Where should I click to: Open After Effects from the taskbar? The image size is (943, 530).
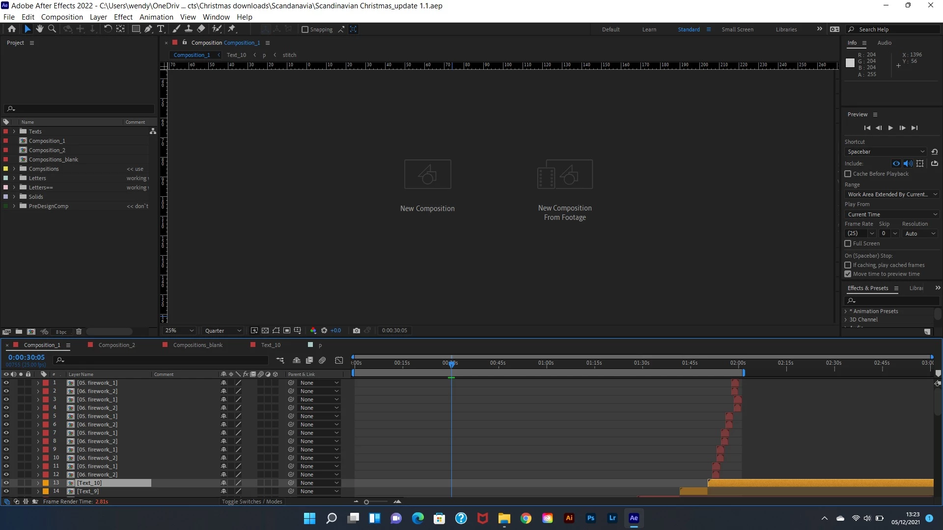[x=634, y=518]
